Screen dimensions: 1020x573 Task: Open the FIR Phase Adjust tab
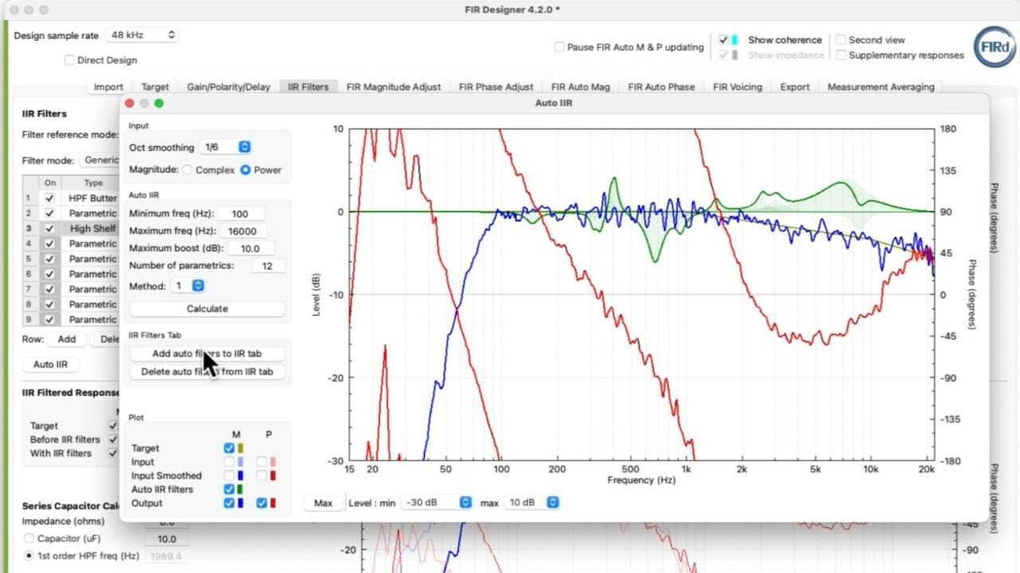pos(496,87)
